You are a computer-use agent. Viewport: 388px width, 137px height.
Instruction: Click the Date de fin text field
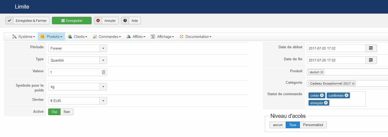click(x=336, y=60)
